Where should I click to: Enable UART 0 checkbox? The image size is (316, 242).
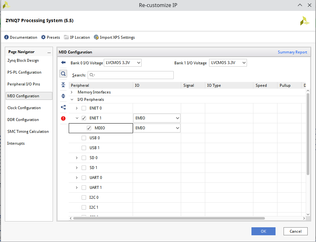pyautogui.click(x=84, y=178)
